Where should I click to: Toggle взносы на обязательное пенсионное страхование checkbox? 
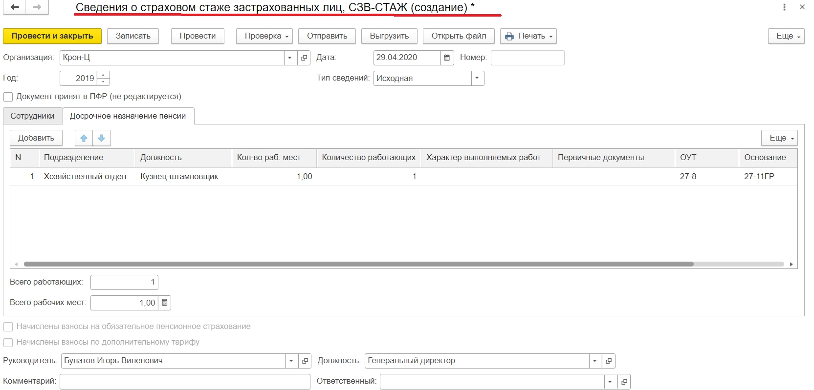click(x=8, y=327)
